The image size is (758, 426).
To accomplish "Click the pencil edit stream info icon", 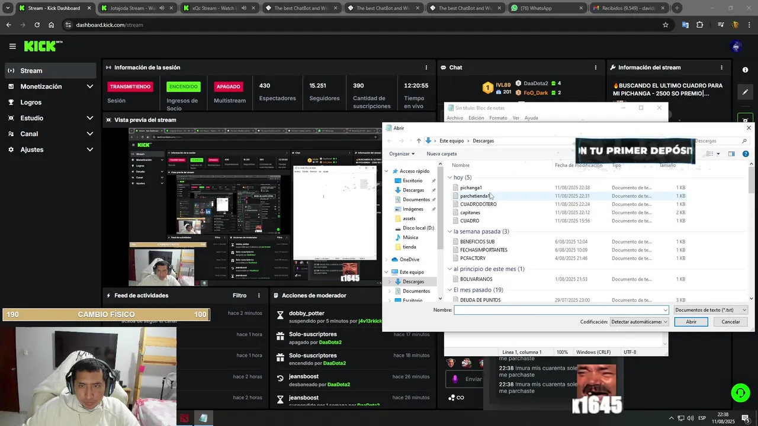I will [745, 92].
